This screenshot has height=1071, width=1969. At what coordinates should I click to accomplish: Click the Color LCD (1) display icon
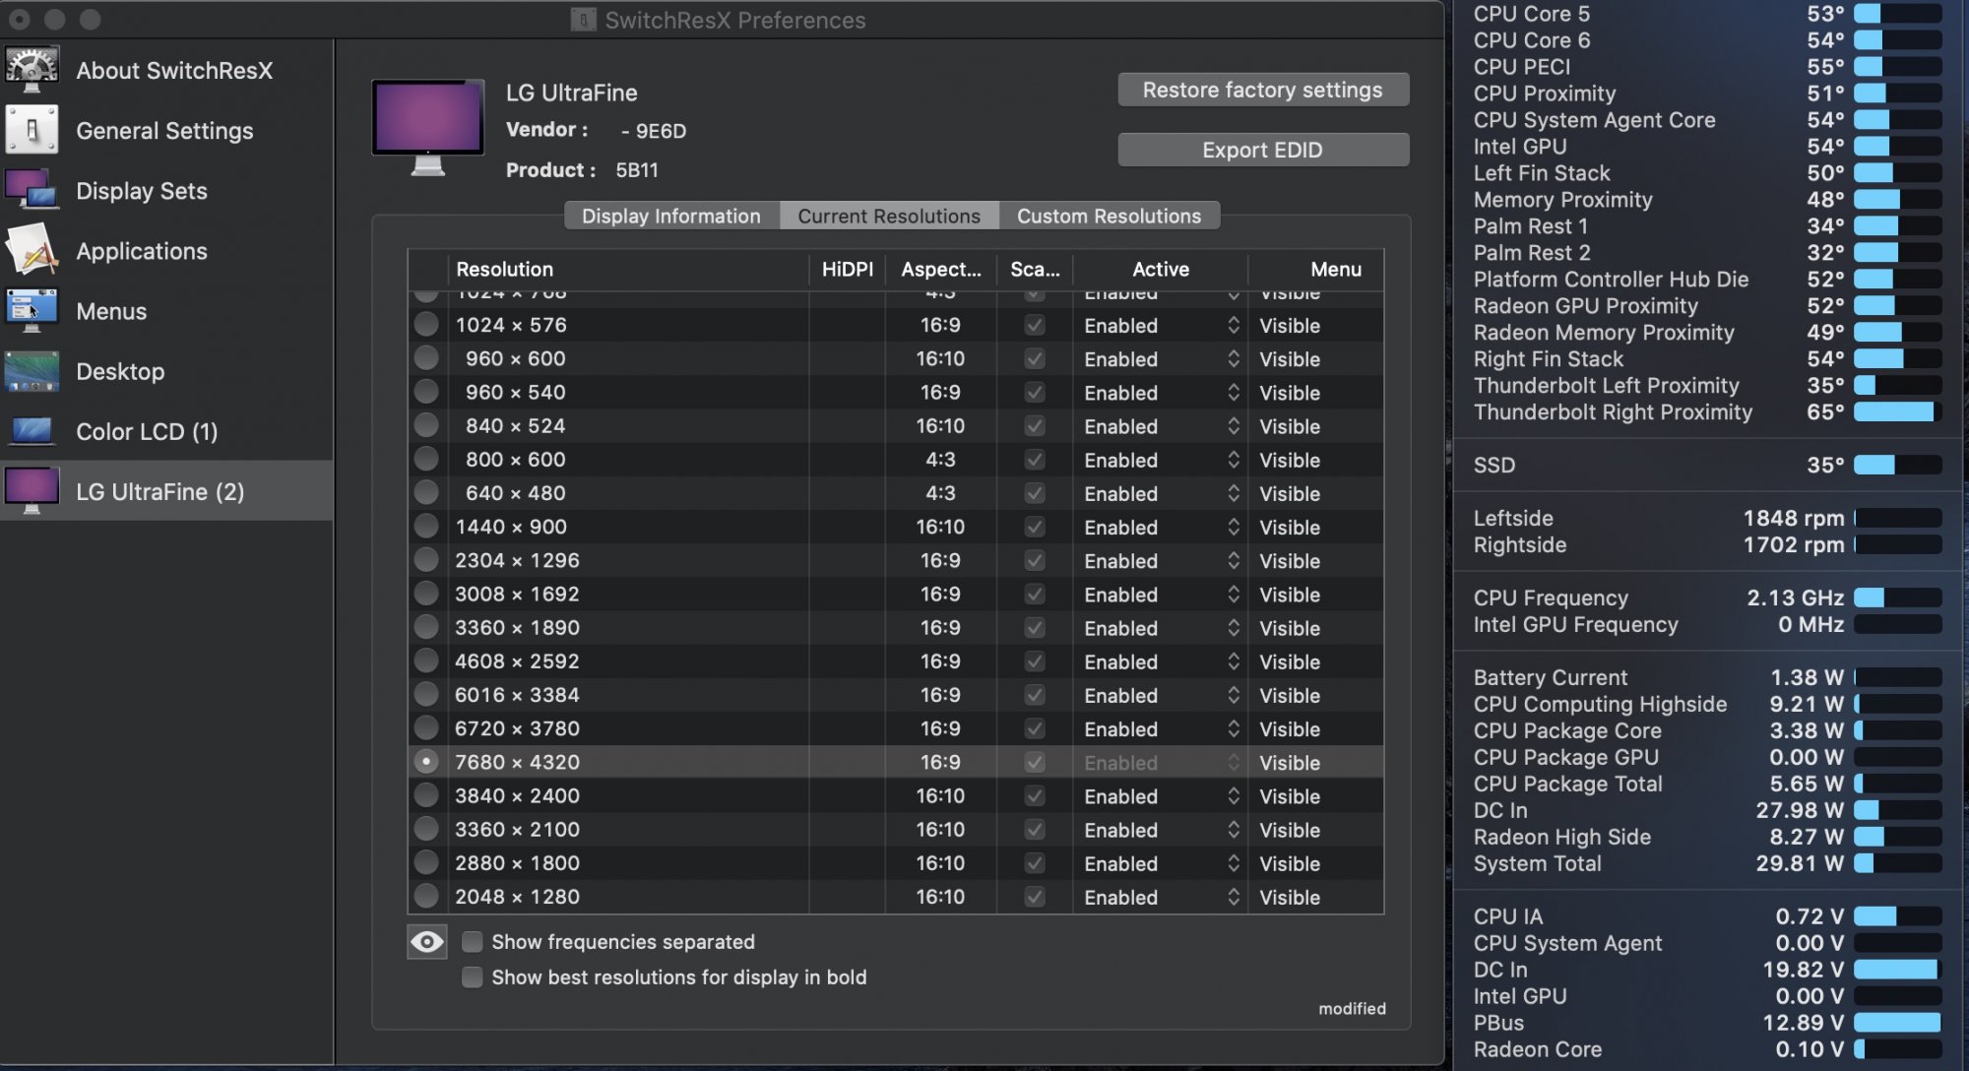point(32,431)
